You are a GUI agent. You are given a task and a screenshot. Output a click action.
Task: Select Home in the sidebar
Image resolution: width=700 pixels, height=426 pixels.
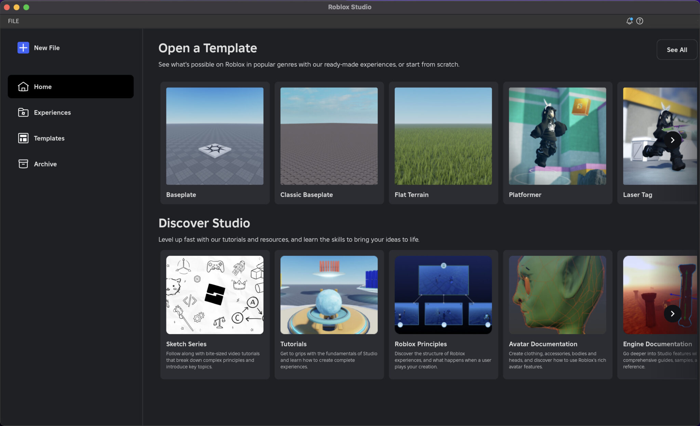(43, 86)
